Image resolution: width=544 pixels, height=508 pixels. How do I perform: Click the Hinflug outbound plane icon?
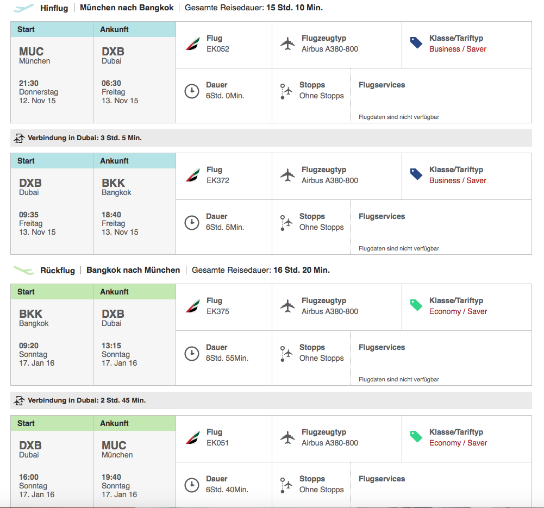[24, 8]
